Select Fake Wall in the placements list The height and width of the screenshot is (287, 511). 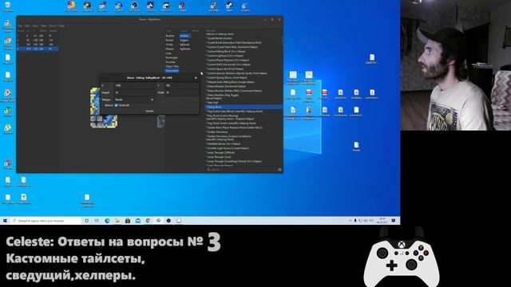click(x=213, y=103)
